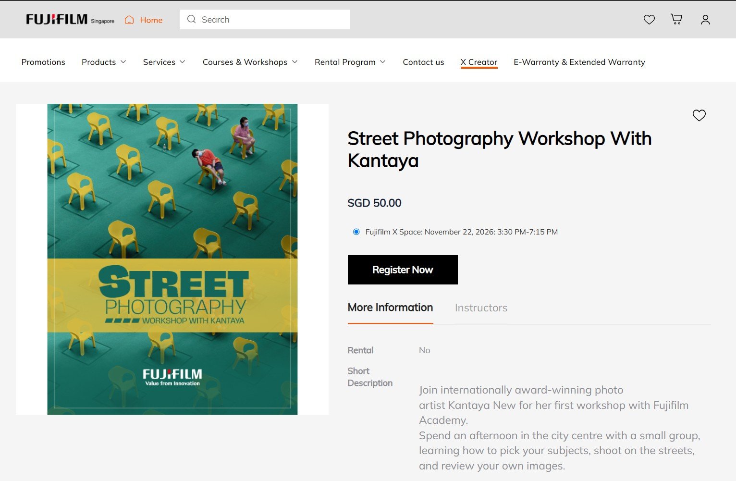
Task: Click into the Search input field
Action: [x=265, y=20]
